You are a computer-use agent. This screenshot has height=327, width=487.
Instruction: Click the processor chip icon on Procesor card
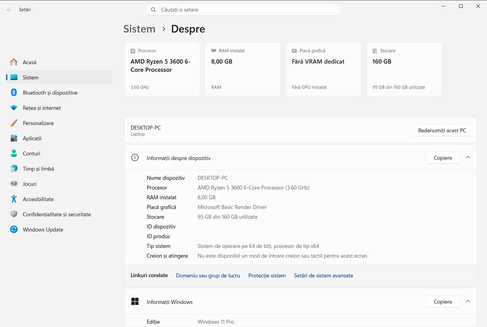133,51
